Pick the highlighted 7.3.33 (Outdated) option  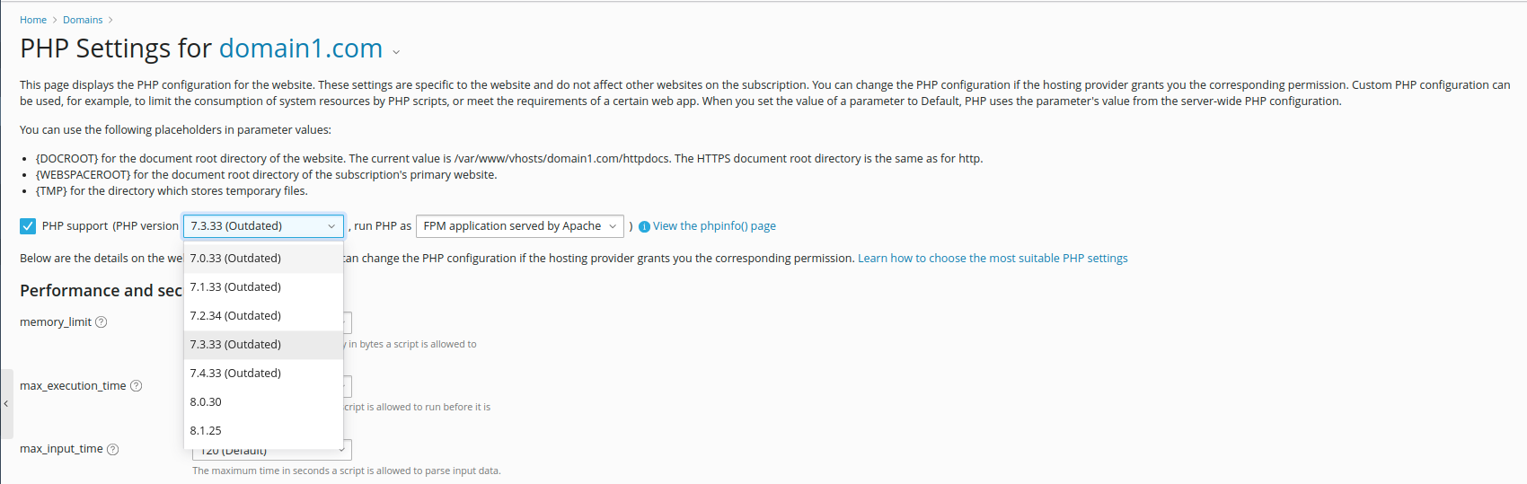click(235, 345)
